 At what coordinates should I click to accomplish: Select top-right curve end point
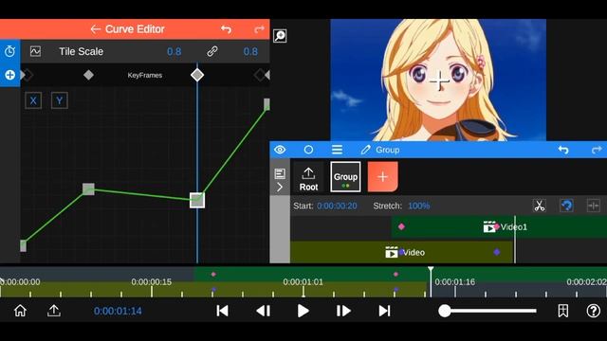pos(267,104)
